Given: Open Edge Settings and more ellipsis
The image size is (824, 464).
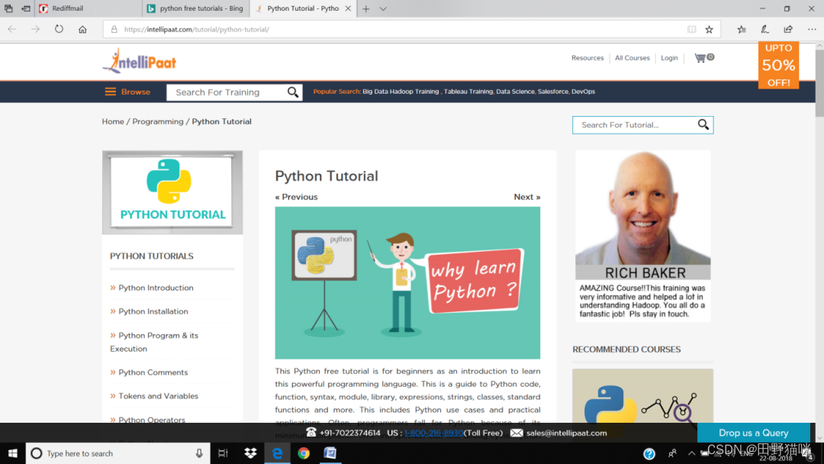Looking at the screenshot, I should click(812, 30).
